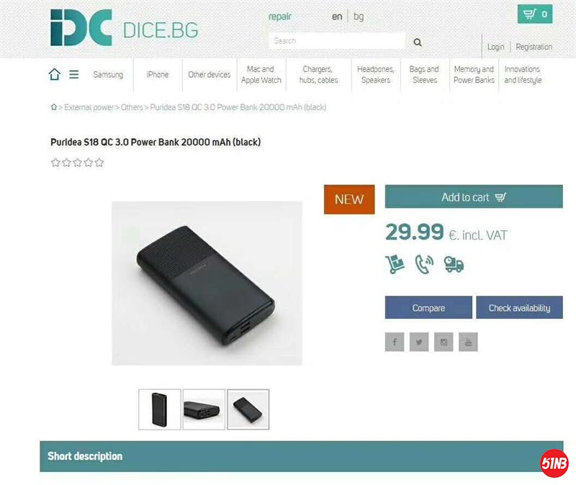
Task: Click the hand trolley boxes icon
Action: coord(395,264)
